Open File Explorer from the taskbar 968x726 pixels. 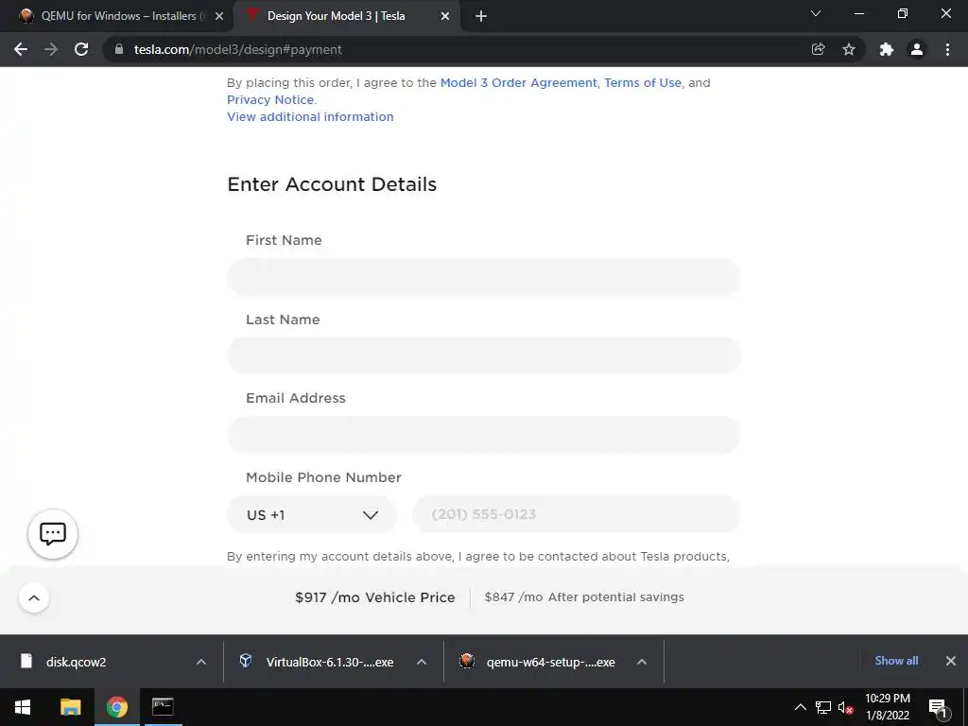[70, 707]
